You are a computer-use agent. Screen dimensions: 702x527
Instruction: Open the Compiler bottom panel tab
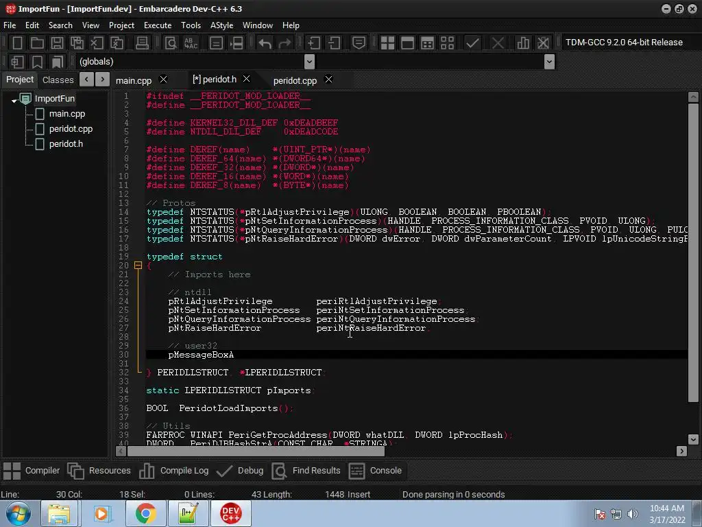pos(32,471)
